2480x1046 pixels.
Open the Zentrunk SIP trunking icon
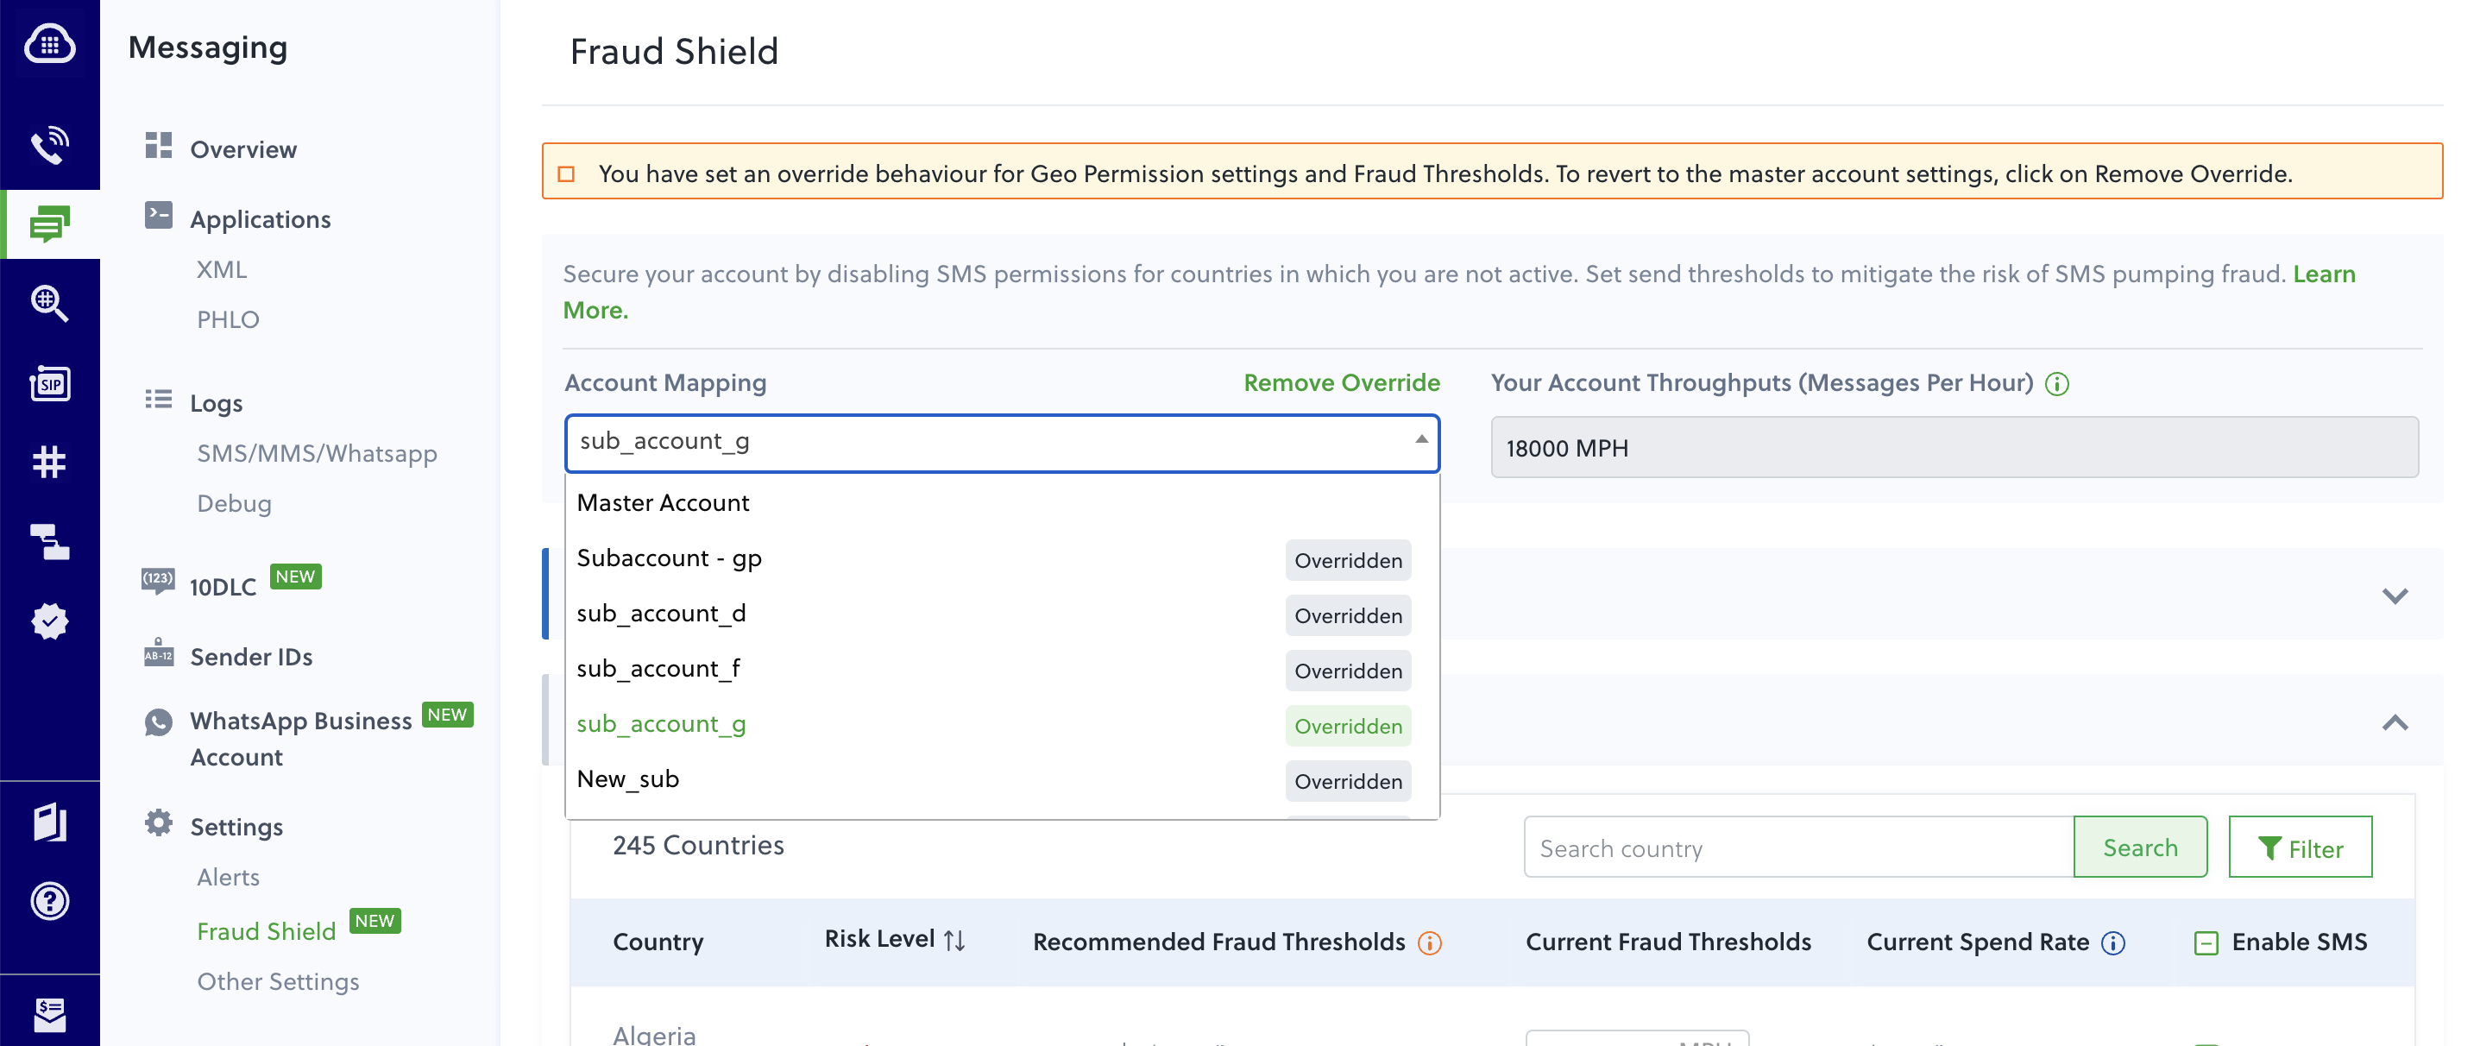coord(49,382)
